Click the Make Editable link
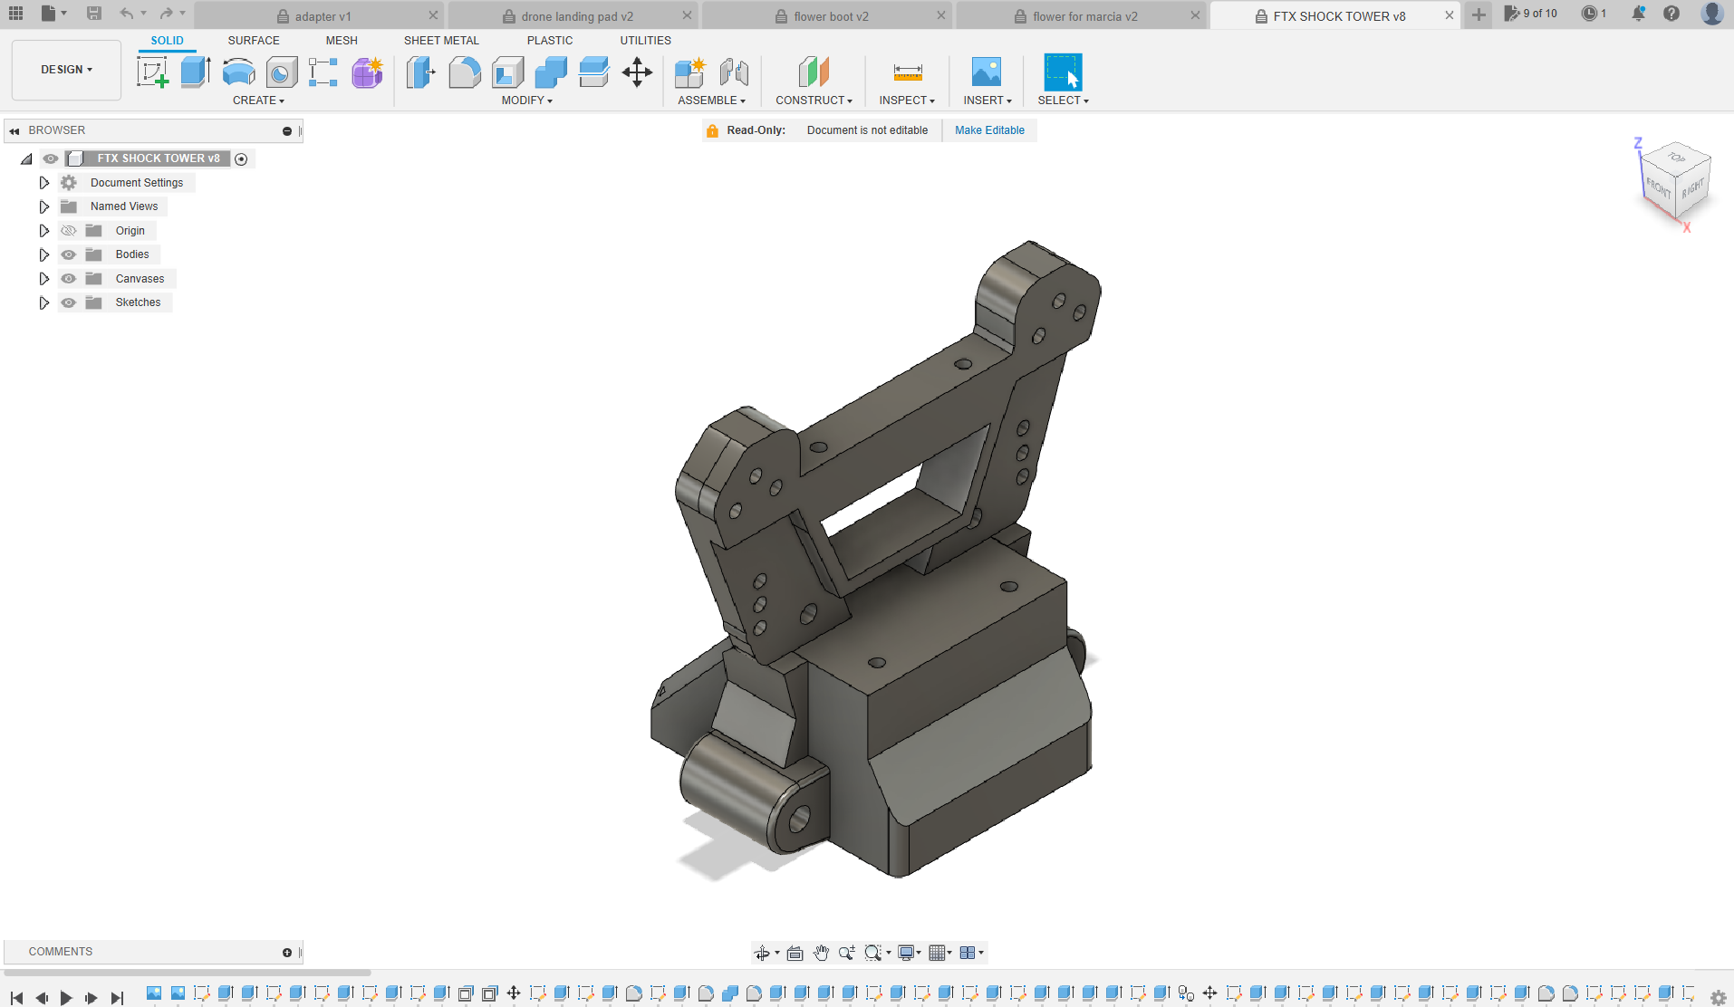This screenshot has width=1734, height=1007. click(989, 130)
